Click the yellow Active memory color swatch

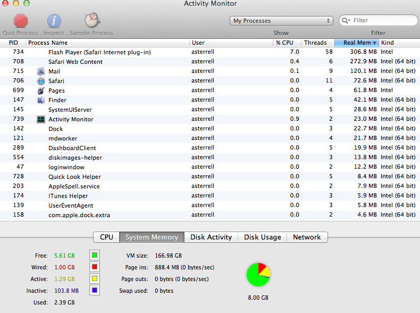tap(95, 278)
